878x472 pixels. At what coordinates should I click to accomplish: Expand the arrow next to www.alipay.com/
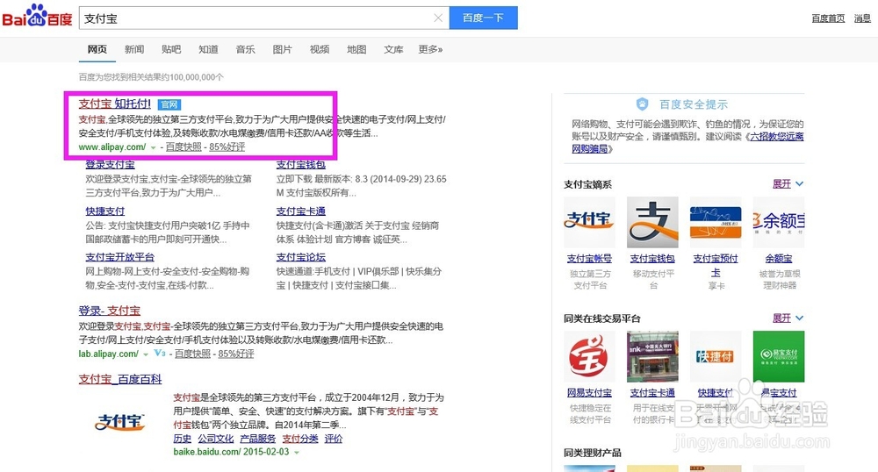coord(153,147)
